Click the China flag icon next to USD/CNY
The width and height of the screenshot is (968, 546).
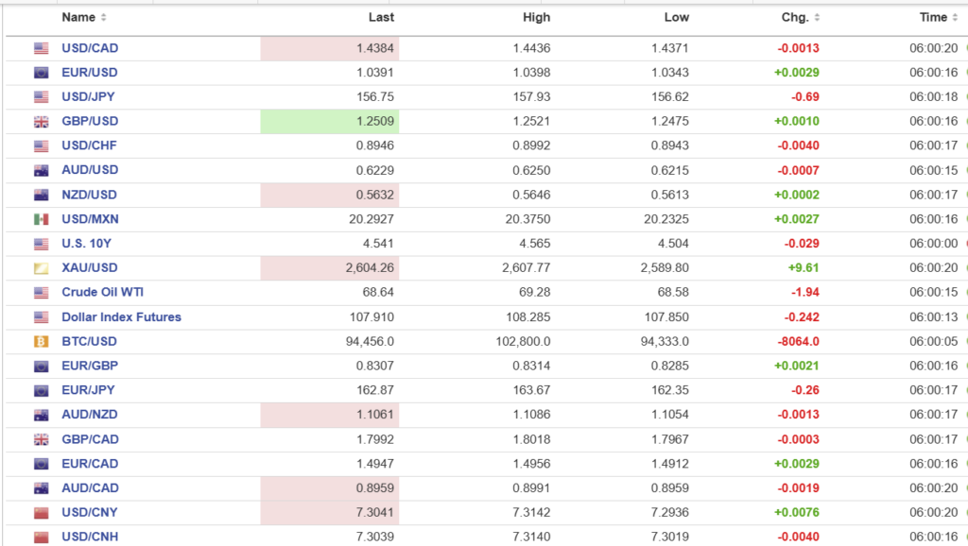click(x=41, y=513)
